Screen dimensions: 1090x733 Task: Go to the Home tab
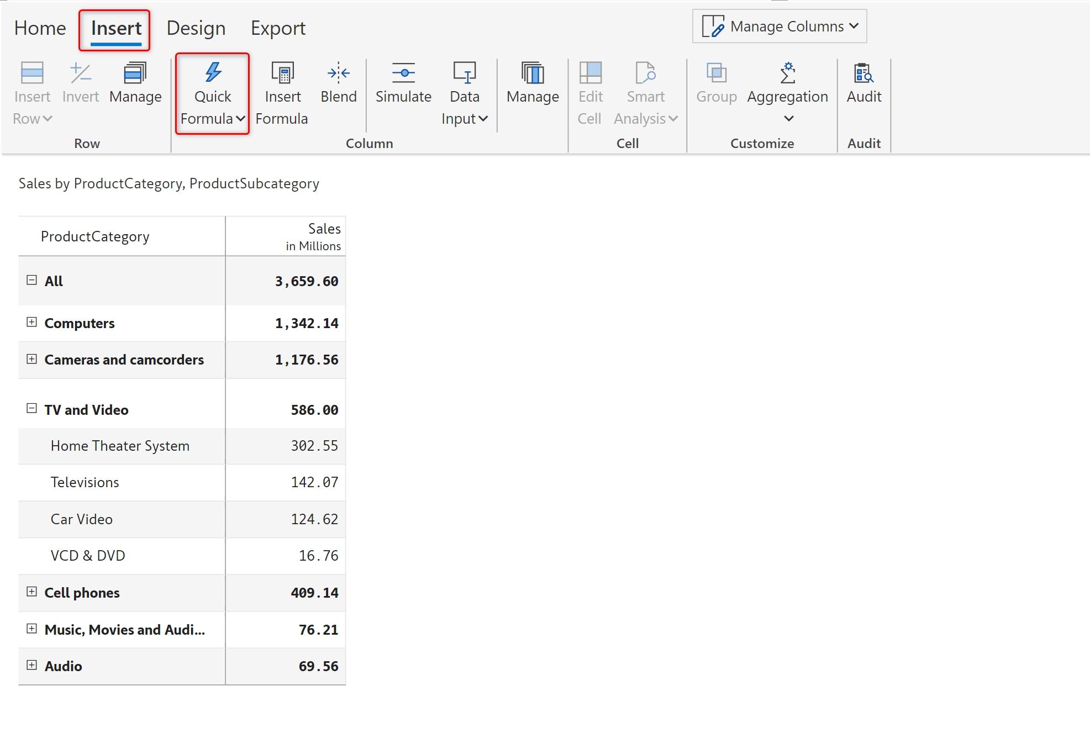[40, 28]
